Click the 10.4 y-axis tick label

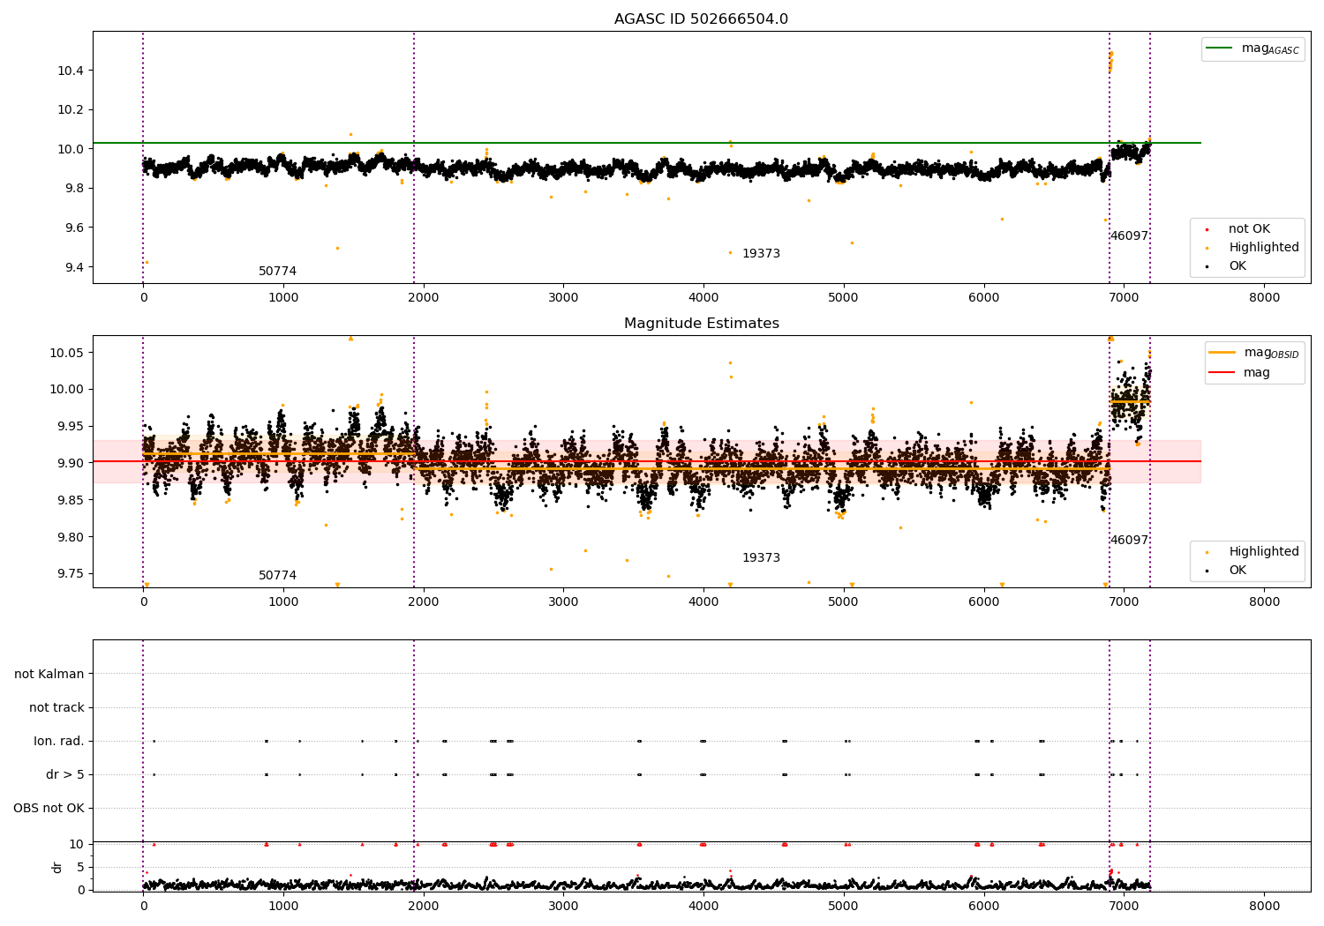click(x=70, y=71)
